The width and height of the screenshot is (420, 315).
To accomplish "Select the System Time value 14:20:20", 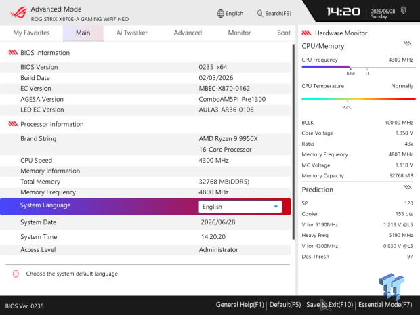I will [x=213, y=237].
